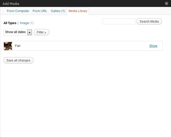Select the Media Library tab

(x=78, y=11)
